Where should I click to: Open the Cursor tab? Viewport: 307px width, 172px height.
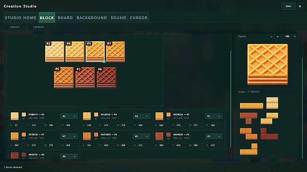coord(139,17)
